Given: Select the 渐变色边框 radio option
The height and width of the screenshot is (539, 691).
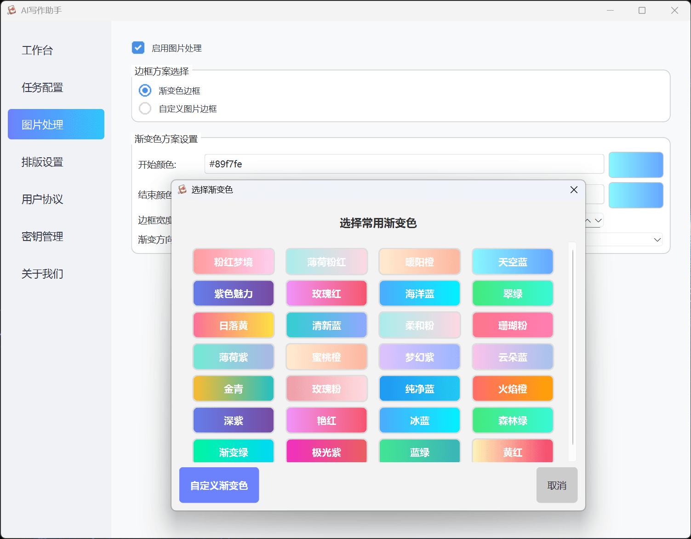Looking at the screenshot, I should pyautogui.click(x=145, y=90).
